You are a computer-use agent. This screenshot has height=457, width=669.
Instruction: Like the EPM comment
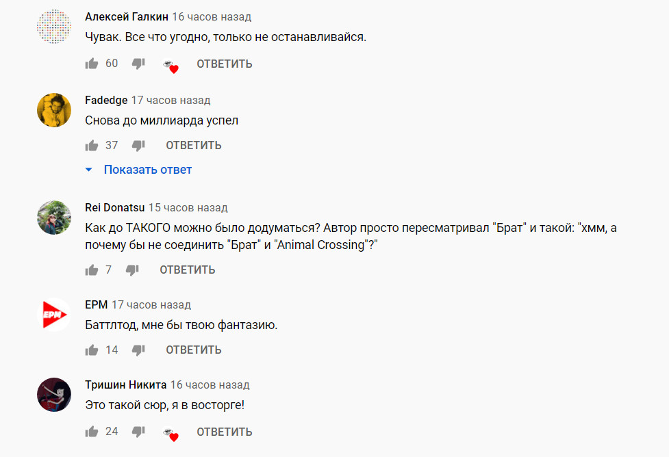(x=92, y=350)
